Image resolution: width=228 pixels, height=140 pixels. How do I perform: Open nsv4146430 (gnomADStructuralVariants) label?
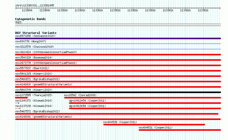click(44, 84)
